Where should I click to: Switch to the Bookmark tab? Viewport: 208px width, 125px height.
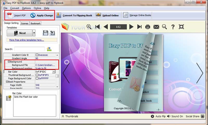coord(35,23)
